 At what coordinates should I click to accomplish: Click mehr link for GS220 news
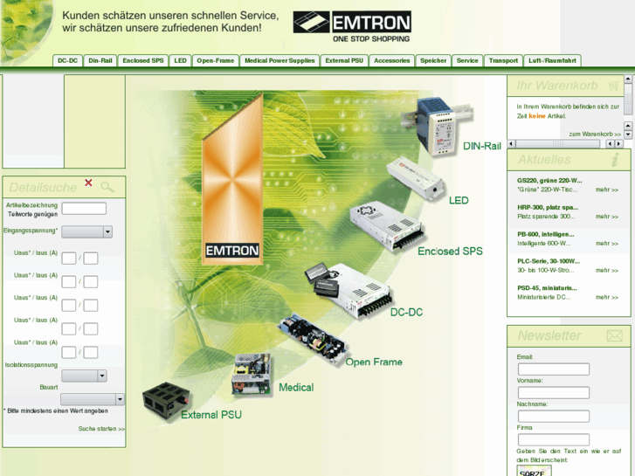click(607, 190)
